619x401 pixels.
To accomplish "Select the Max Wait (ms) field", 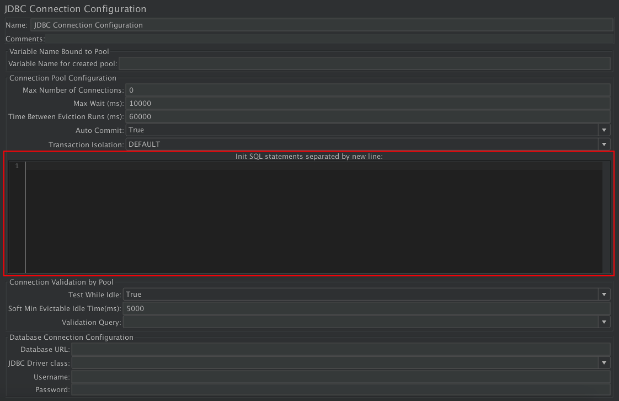I will pos(367,103).
